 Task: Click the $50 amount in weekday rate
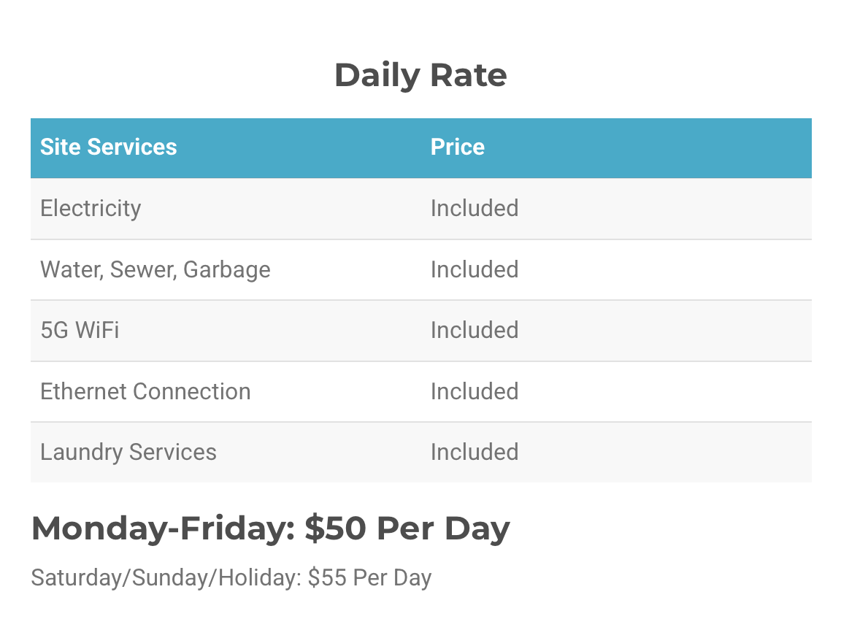click(x=336, y=528)
